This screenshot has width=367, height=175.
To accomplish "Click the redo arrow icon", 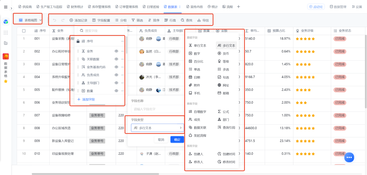I will coord(63,20).
